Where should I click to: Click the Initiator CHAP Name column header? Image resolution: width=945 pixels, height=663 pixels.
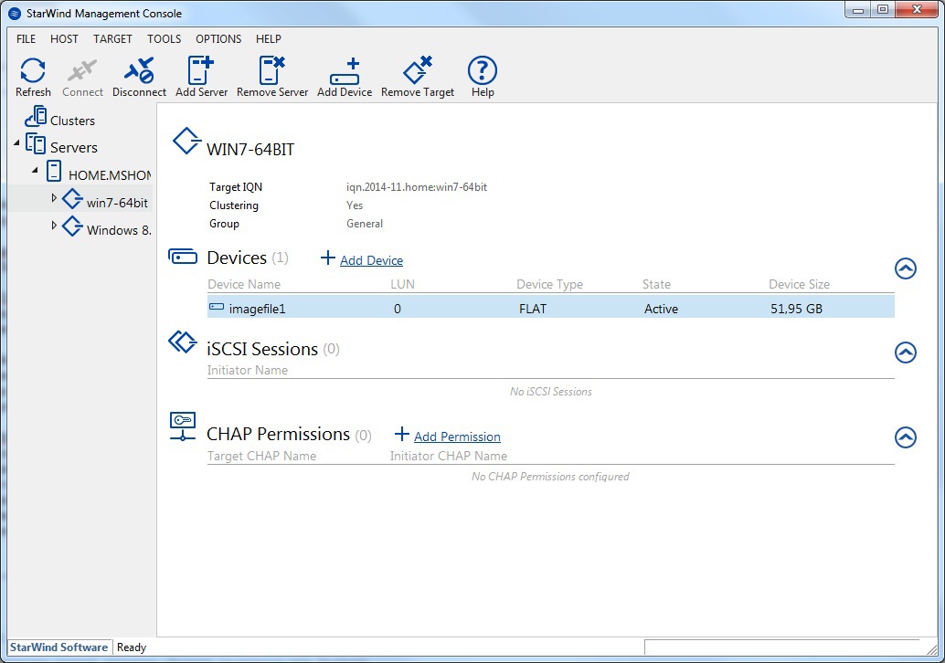click(x=449, y=456)
